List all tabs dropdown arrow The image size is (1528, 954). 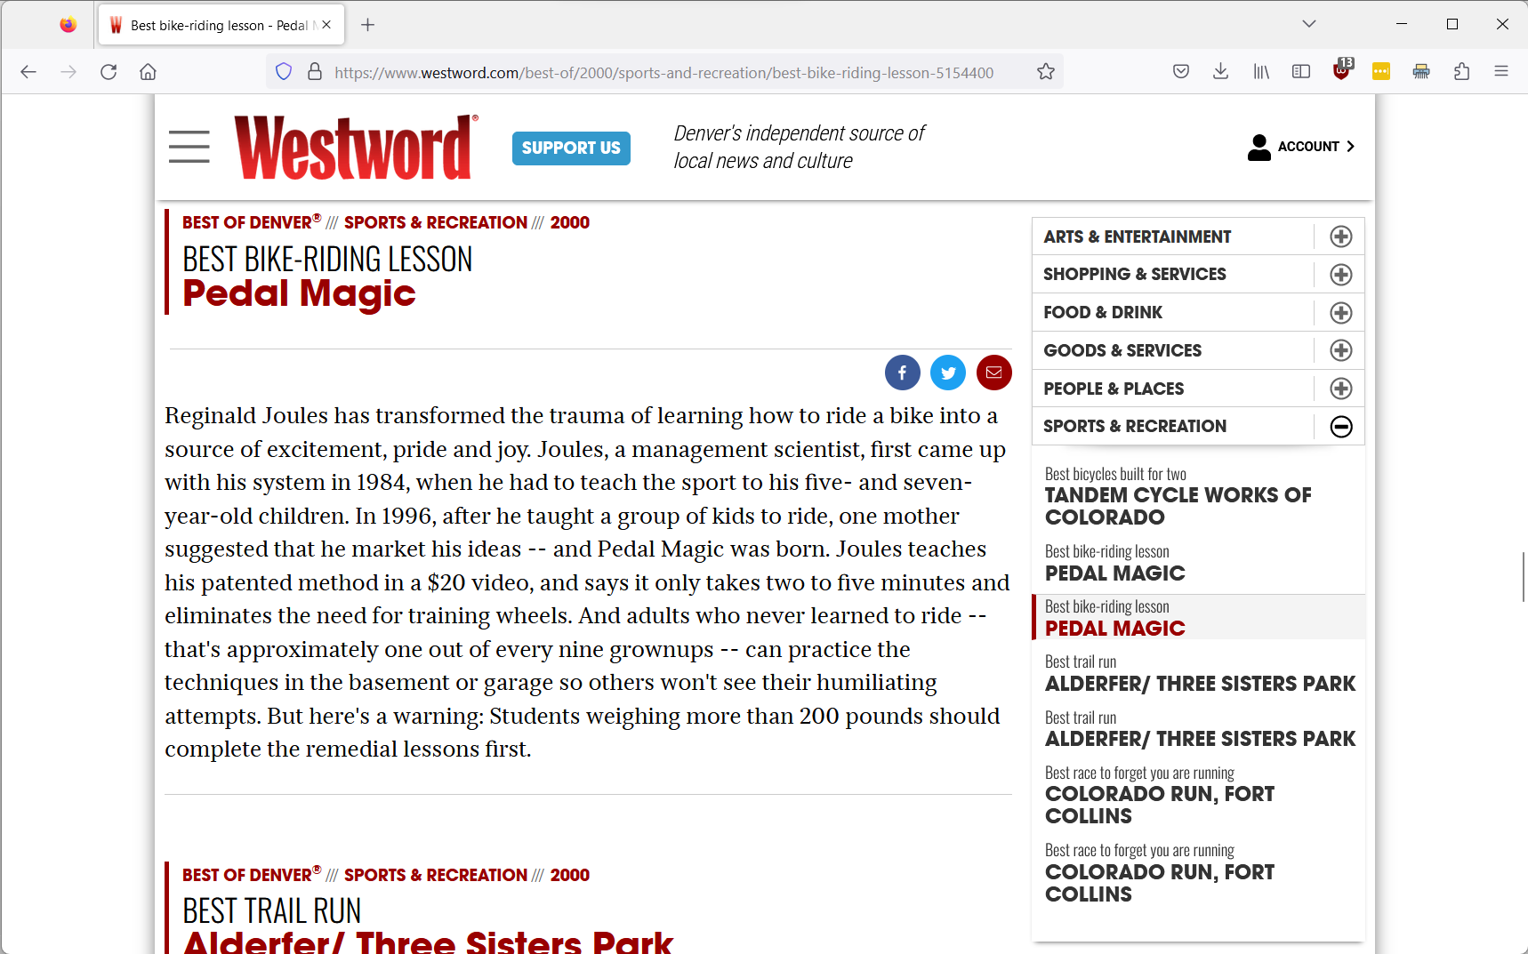pos(1308,24)
